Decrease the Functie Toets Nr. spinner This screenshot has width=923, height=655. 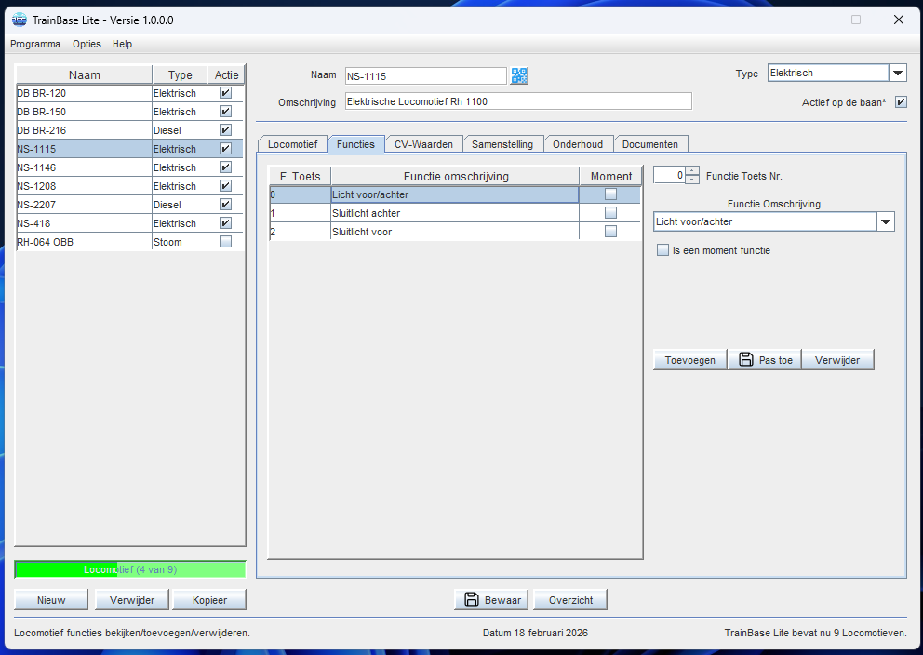[x=692, y=179]
